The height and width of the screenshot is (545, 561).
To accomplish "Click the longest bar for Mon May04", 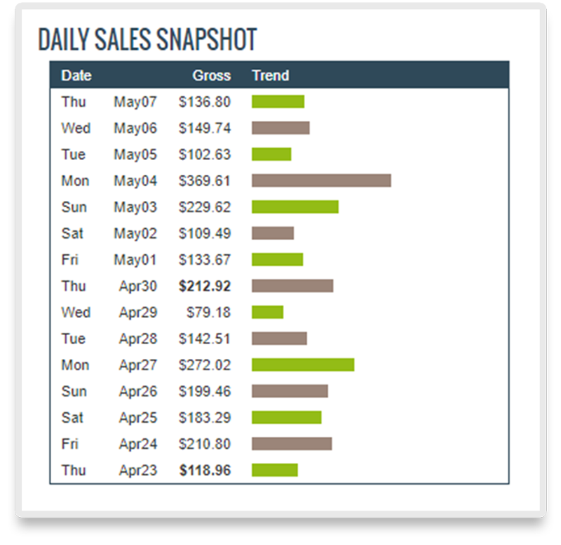I will (x=321, y=180).
